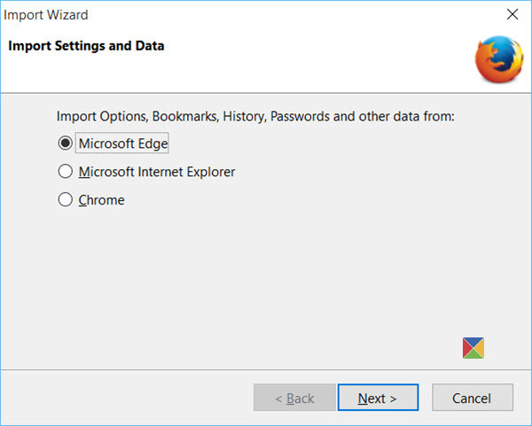The image size is (532, 426).
Task: Click the multicolored pinwheel logo icon
Action: point(473,348)
